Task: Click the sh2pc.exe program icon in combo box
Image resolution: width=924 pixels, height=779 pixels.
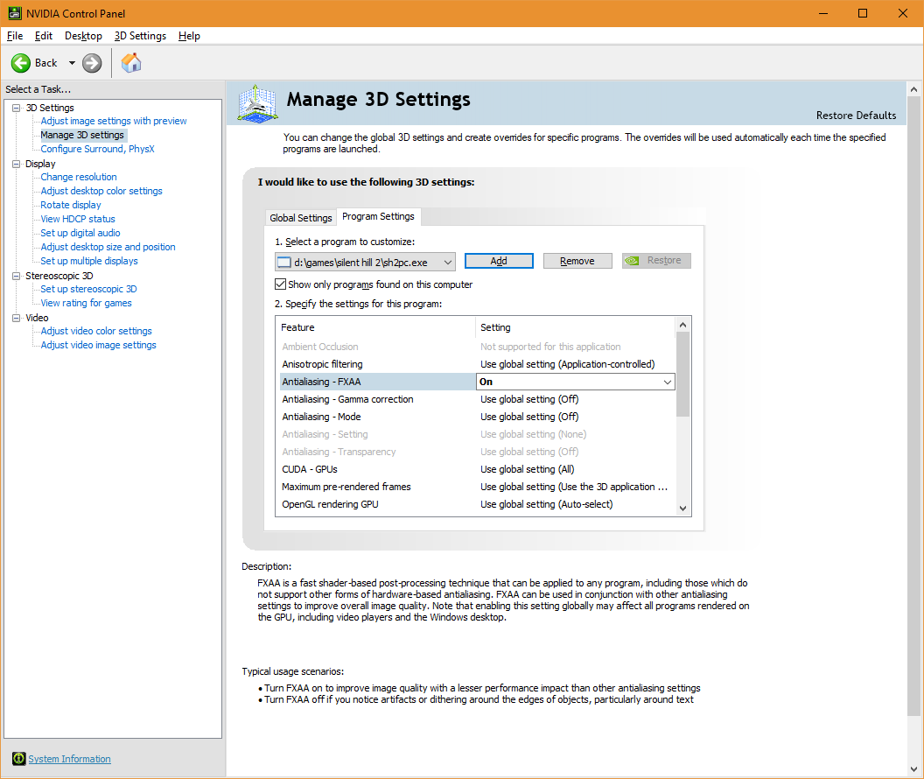Action: click(284, 263)
